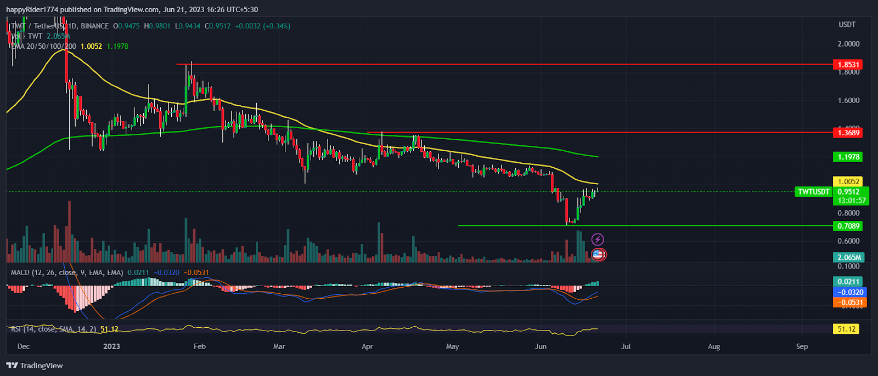Screen dimensions: 878x376
Task: Click Jun on the time axis
Action: coord(541,346)
